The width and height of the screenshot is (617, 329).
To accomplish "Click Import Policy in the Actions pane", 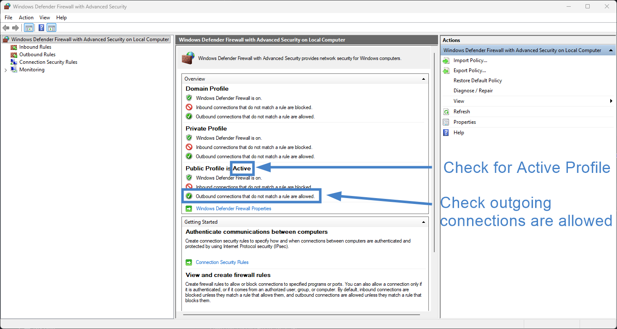I will (x=470, y=60).
